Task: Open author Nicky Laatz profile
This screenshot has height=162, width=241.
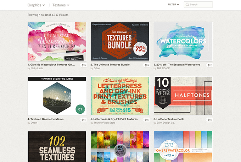Action: pos(37,68)
